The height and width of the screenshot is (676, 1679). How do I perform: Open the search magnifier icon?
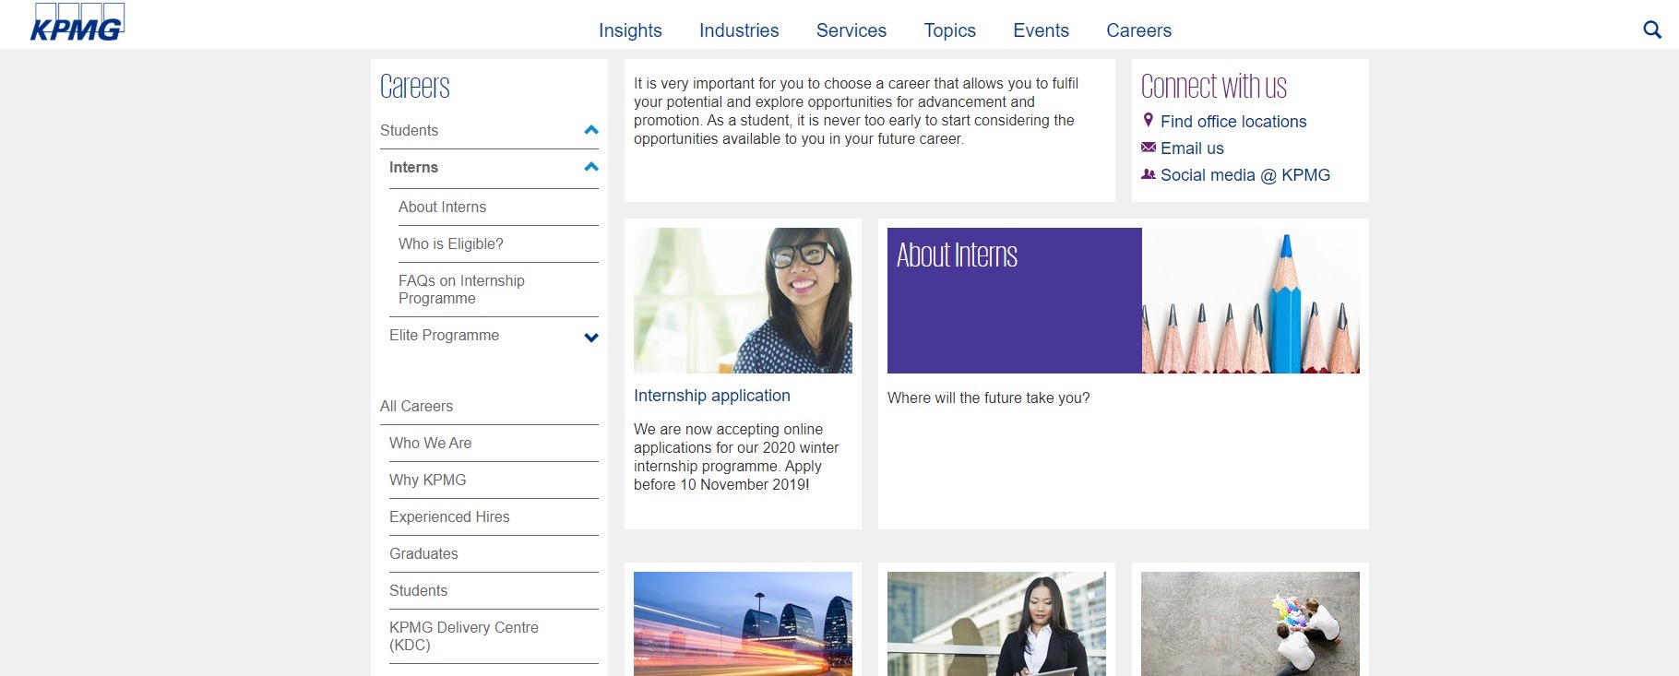tap(1652, 30)
